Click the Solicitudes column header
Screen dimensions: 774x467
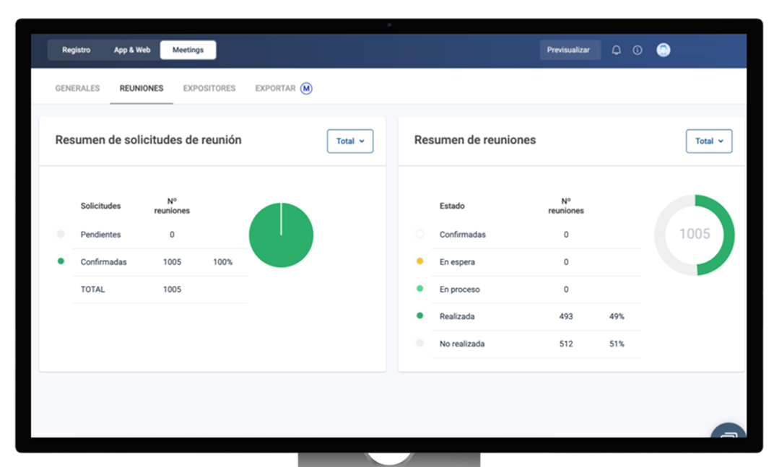click(100, 206)
